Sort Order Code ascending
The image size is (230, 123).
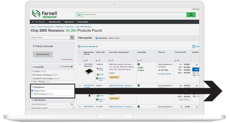tap(97, 60)
